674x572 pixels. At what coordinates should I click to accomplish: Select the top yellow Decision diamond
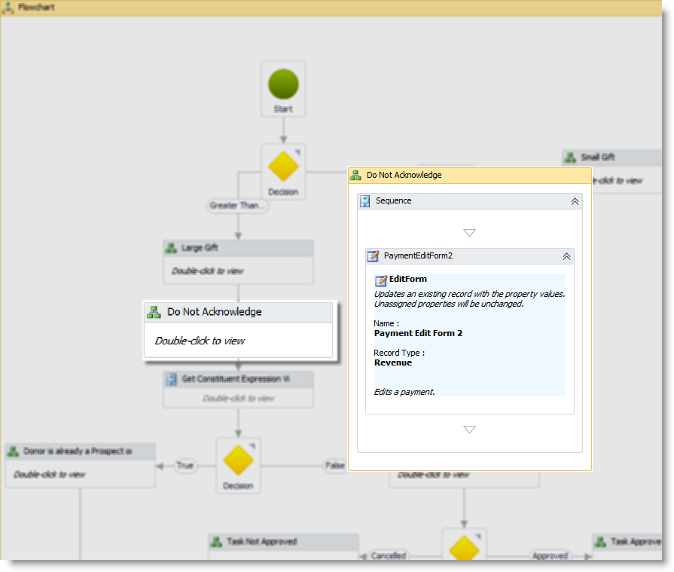click(283, 167)
